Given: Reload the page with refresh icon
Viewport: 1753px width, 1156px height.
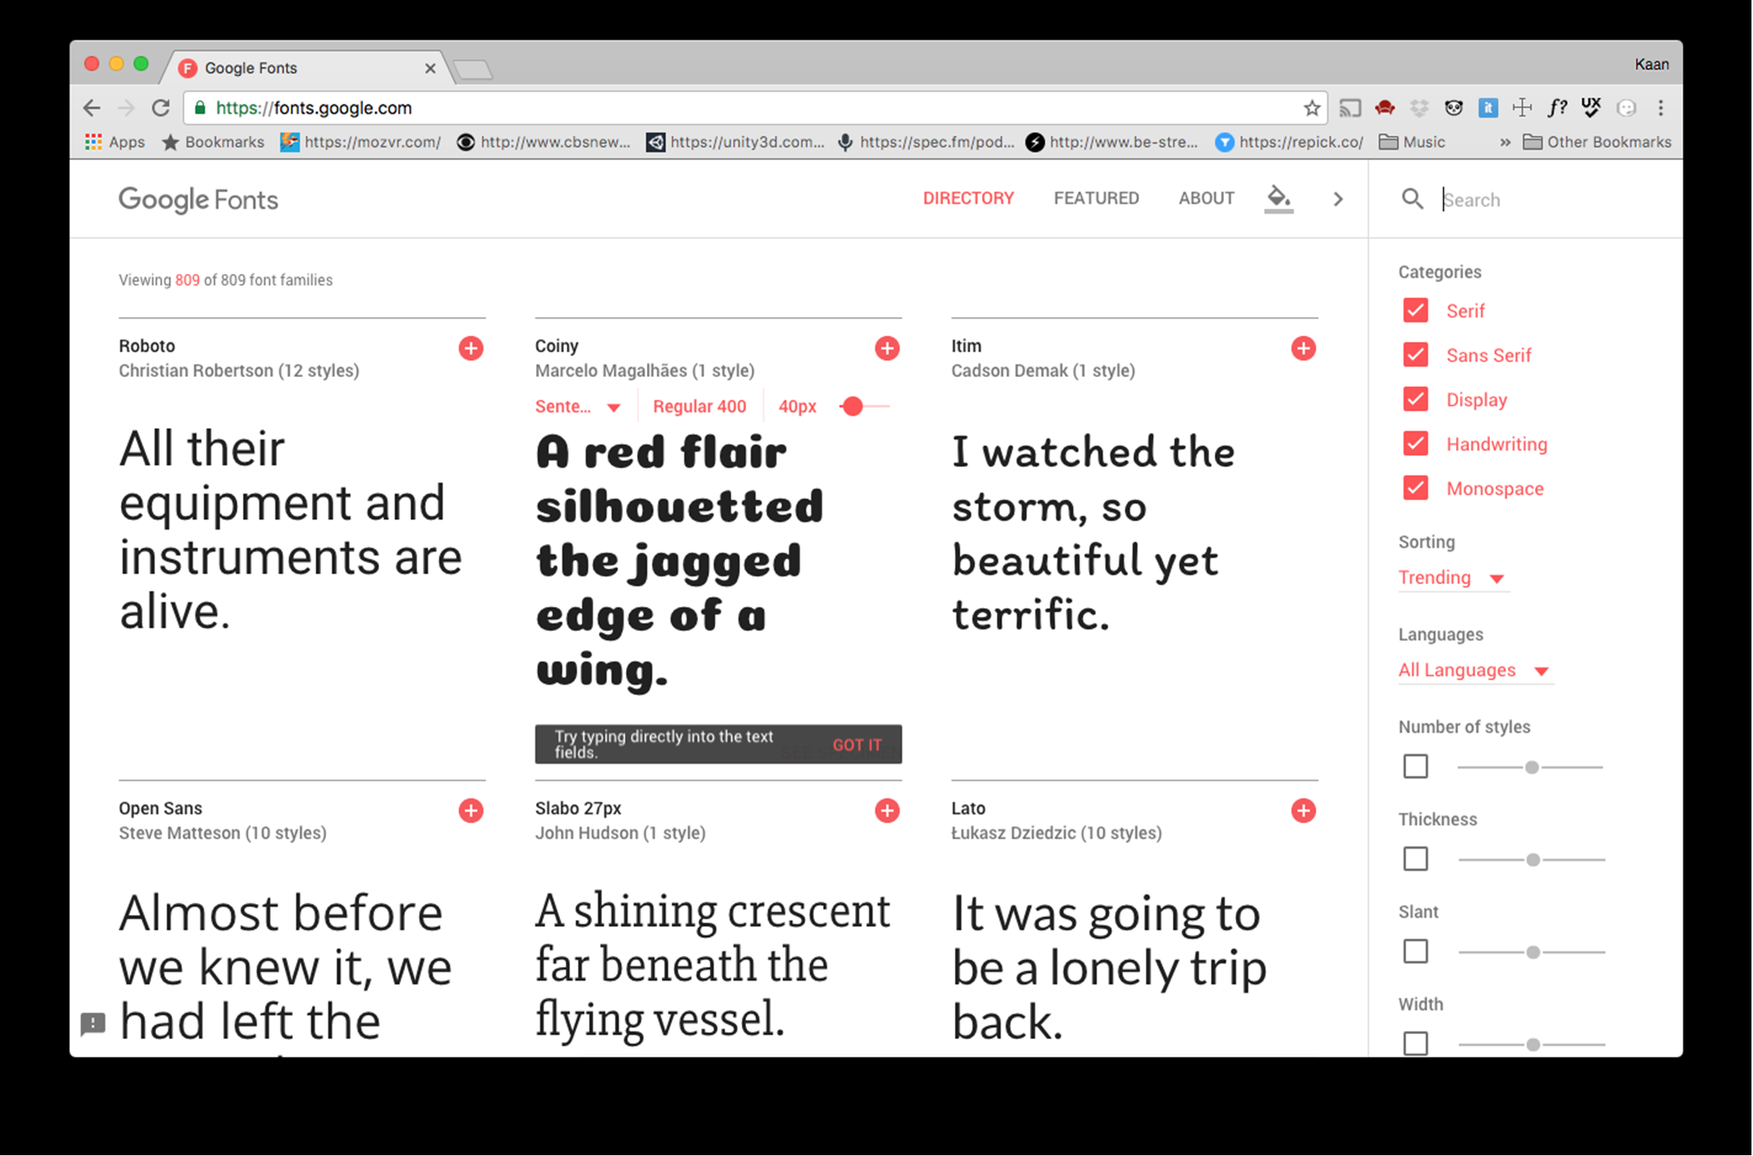Looking at the screenshot, I should (161, 108).
